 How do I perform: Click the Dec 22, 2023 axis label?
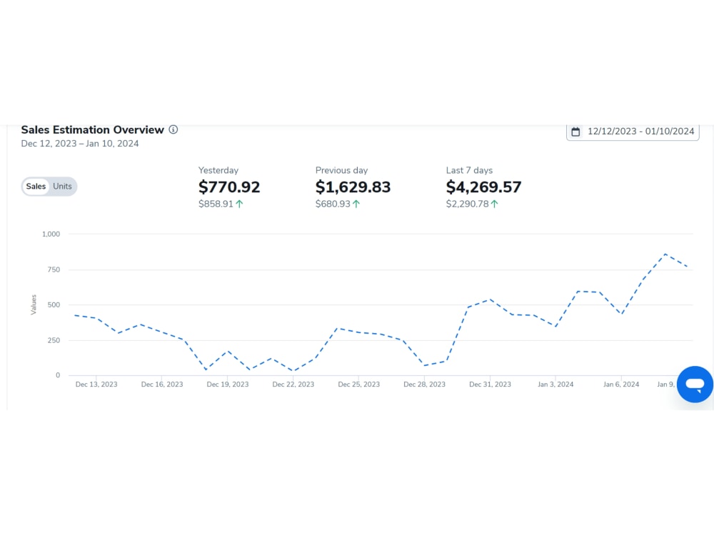point(293,384)
